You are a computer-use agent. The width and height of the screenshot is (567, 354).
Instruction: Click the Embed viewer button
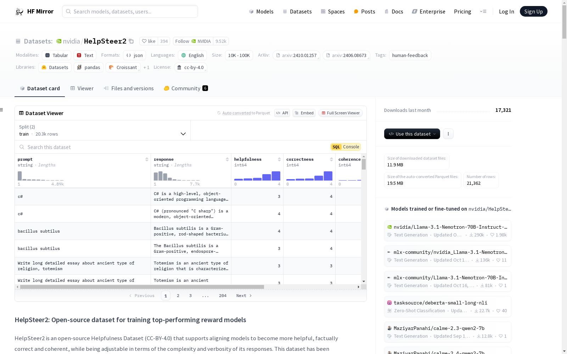pyautogui.click(x=304, y=113)
